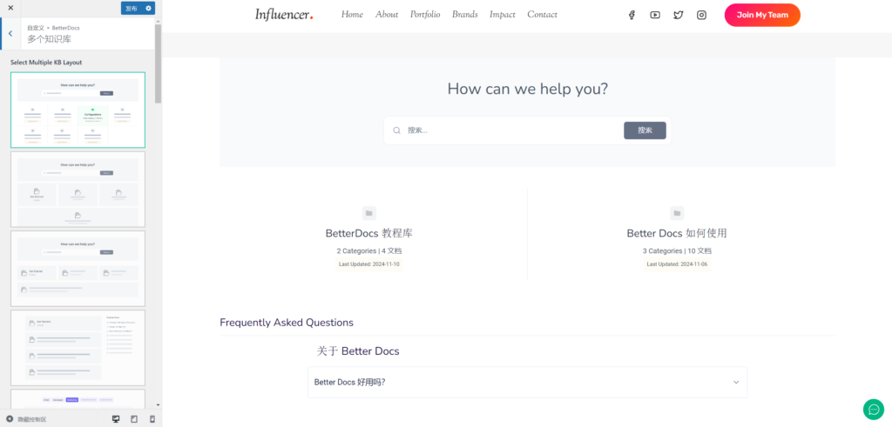Viewport: 892px width, 427px height.
Task: Select the second KB layout with Get Started cards
Action: point(78,189)
